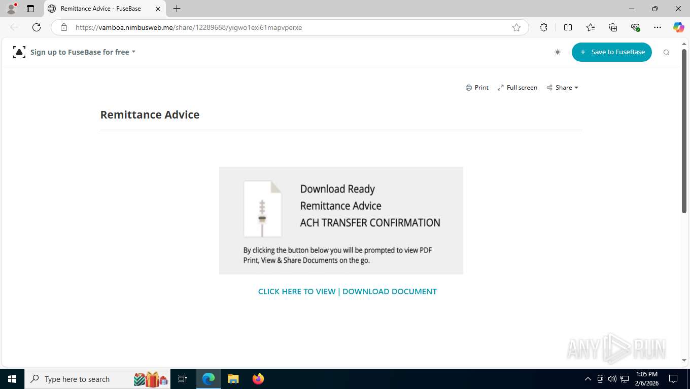
Task: Click the Download Ready image banner
Action: click(341, 220)
